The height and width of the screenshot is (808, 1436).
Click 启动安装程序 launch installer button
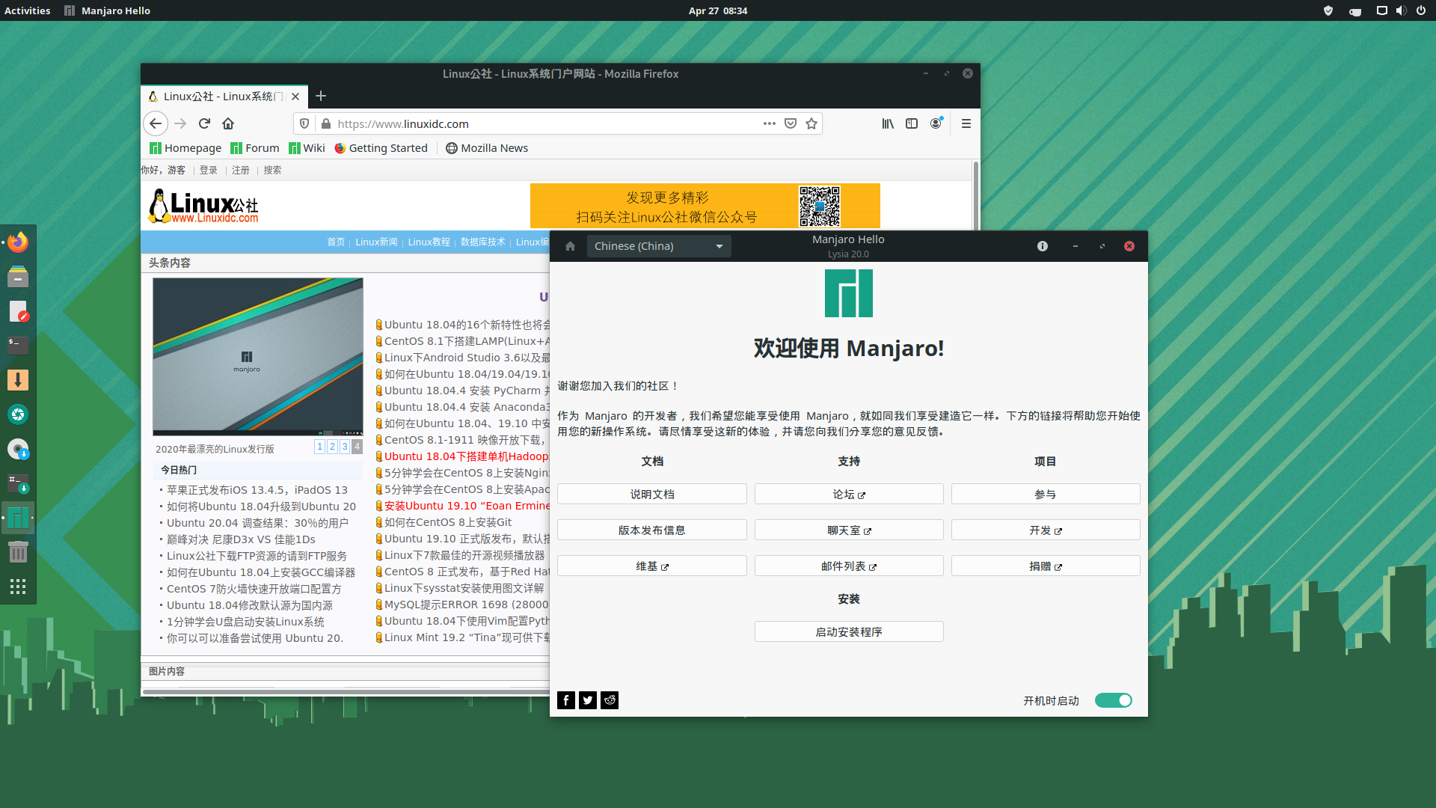849,631
